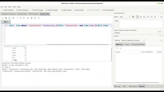The height and width of the screenshot is (92, 164).
Task: Open a new SQL tab via toolbar icon
Action: tap(3, 18)
